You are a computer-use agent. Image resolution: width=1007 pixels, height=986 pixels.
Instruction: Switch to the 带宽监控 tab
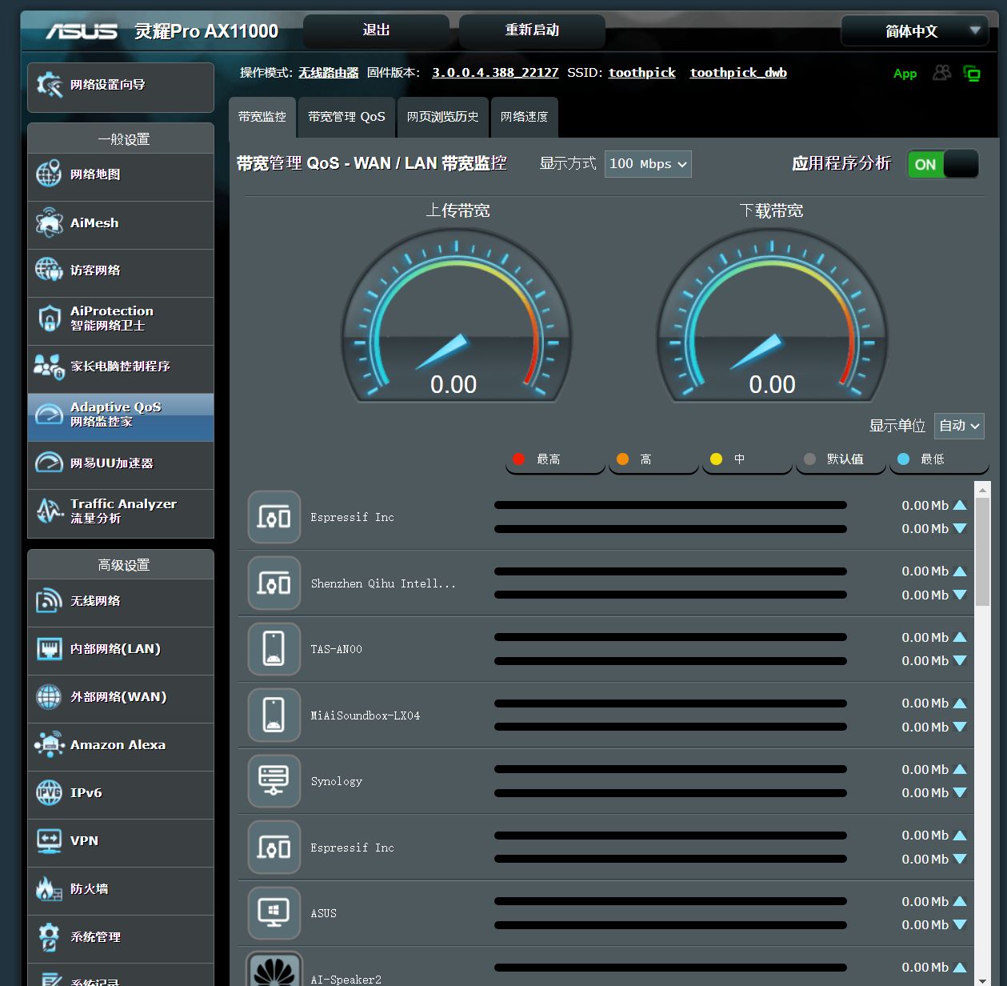[x=262, y=117]
